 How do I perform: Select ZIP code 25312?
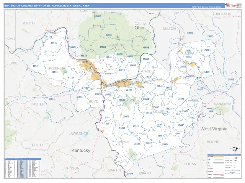pos(231,80)
